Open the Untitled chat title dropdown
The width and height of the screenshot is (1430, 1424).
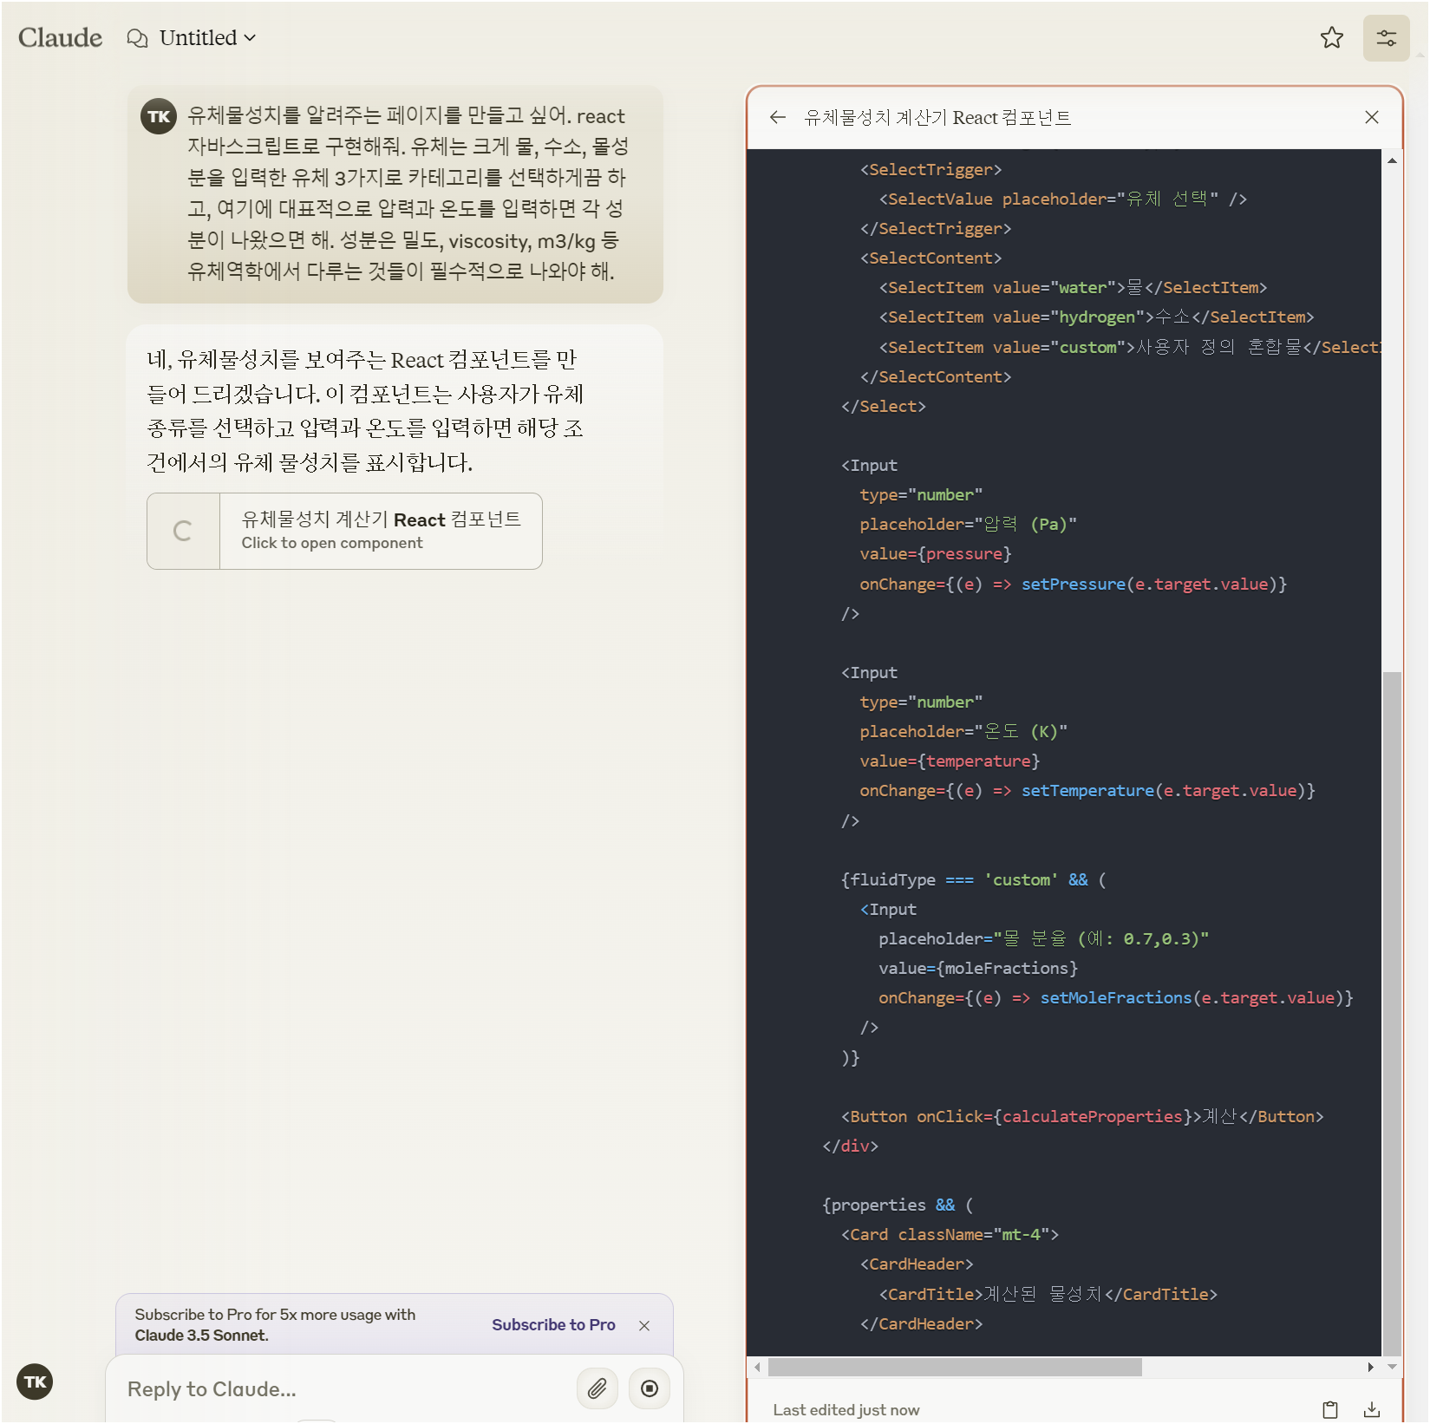(207, 37)
